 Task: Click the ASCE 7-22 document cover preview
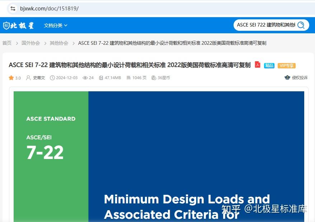pos(159,156)
